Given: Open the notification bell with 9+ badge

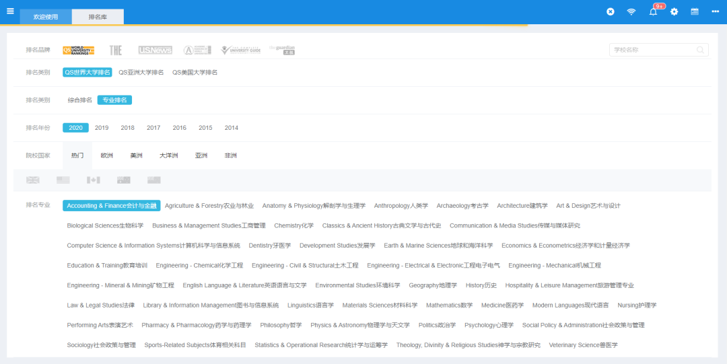Looking at the screenshot, I should [x=653, y=11].
